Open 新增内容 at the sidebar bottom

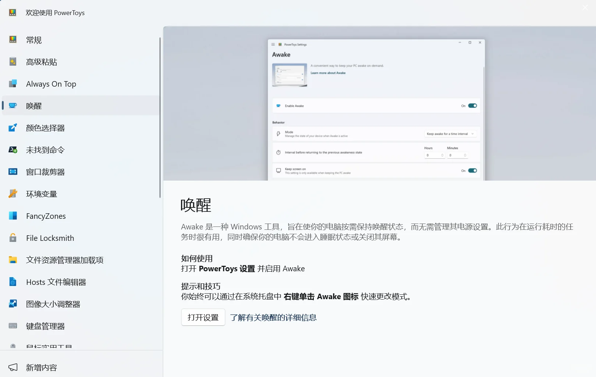(x=81, y=367)
